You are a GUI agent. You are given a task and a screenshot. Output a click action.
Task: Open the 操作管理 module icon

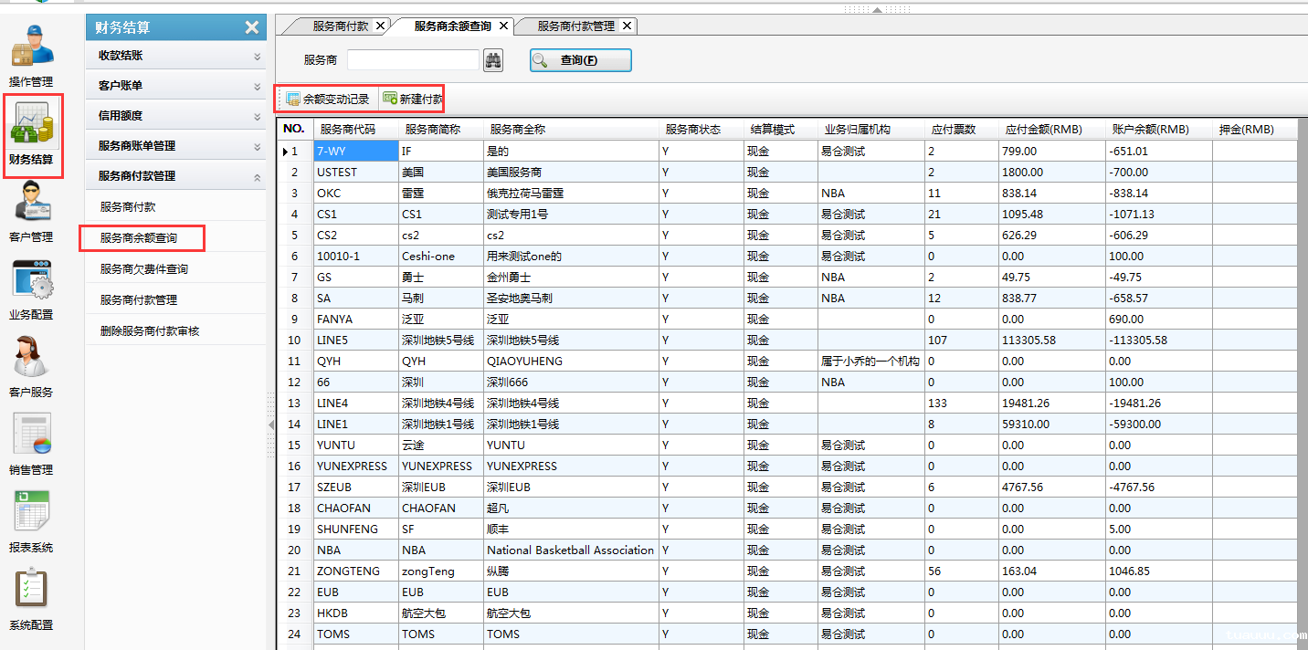click(x=32, y=50)
